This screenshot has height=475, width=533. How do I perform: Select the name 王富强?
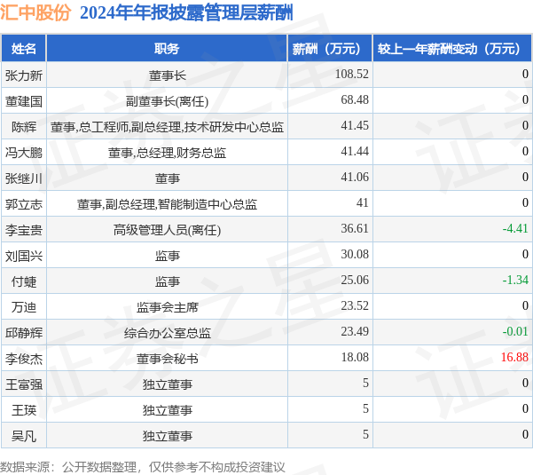click(x=24, y=384)
